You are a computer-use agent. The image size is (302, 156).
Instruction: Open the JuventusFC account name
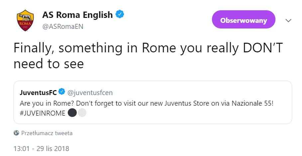pos(38,93)
